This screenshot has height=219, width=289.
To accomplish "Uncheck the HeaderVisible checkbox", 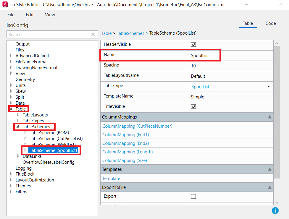I will tap(193, 44).
